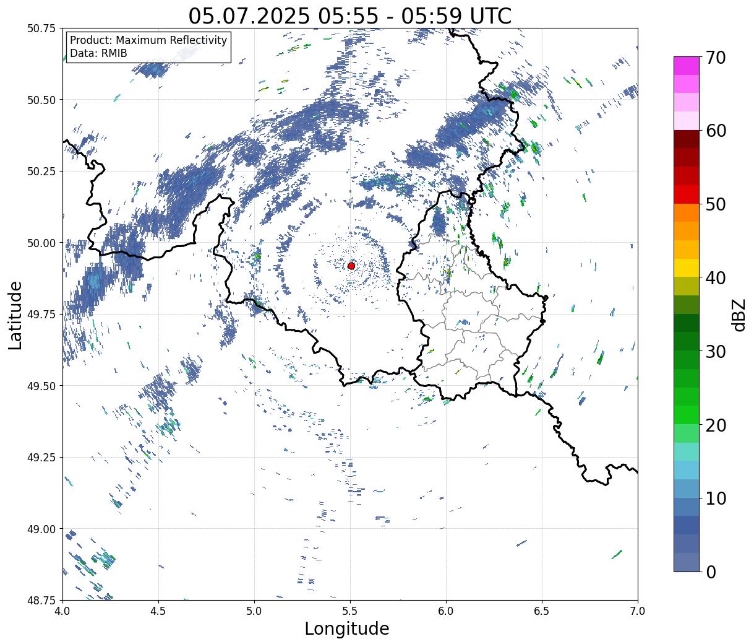Click the colorbar tick label 20
This screenshot has height=644, width=754.
tap(718, 425)
